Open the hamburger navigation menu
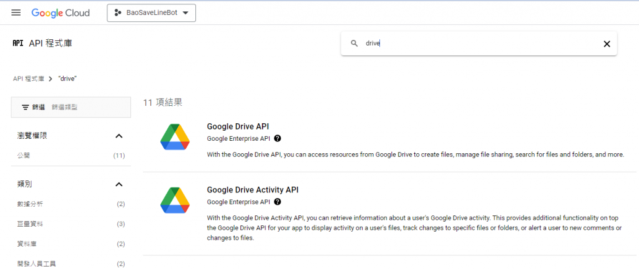Viewport: 639px width, 269px height. point(16,12)
